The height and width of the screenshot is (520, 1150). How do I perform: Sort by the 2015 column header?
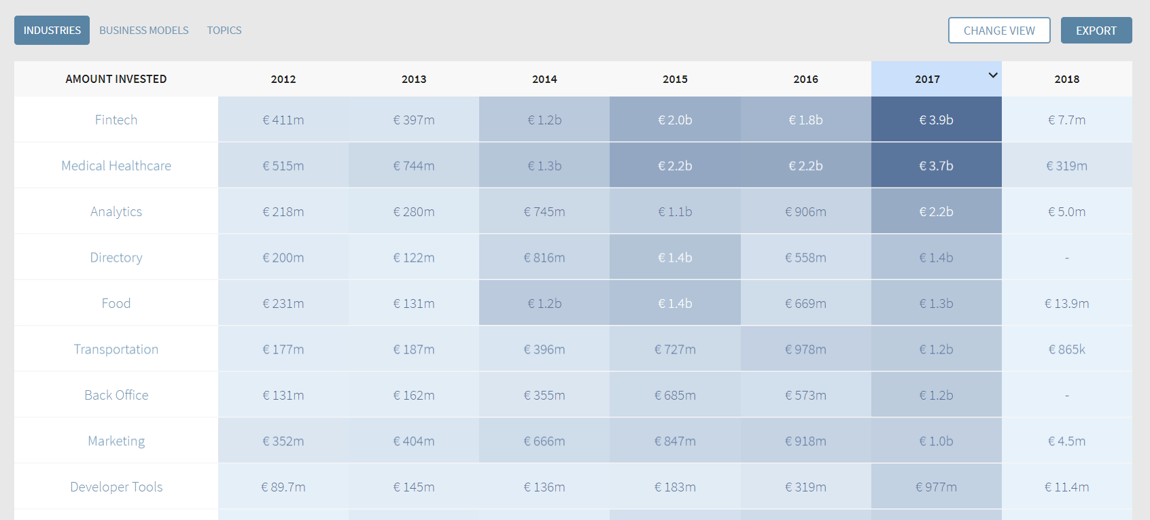pos(675,80)
